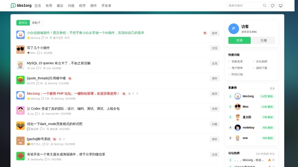The height and width of the screenshot is (167, 298).
Task: Click 论坛热榜 quick function link
Action: [x=261, y=62]
